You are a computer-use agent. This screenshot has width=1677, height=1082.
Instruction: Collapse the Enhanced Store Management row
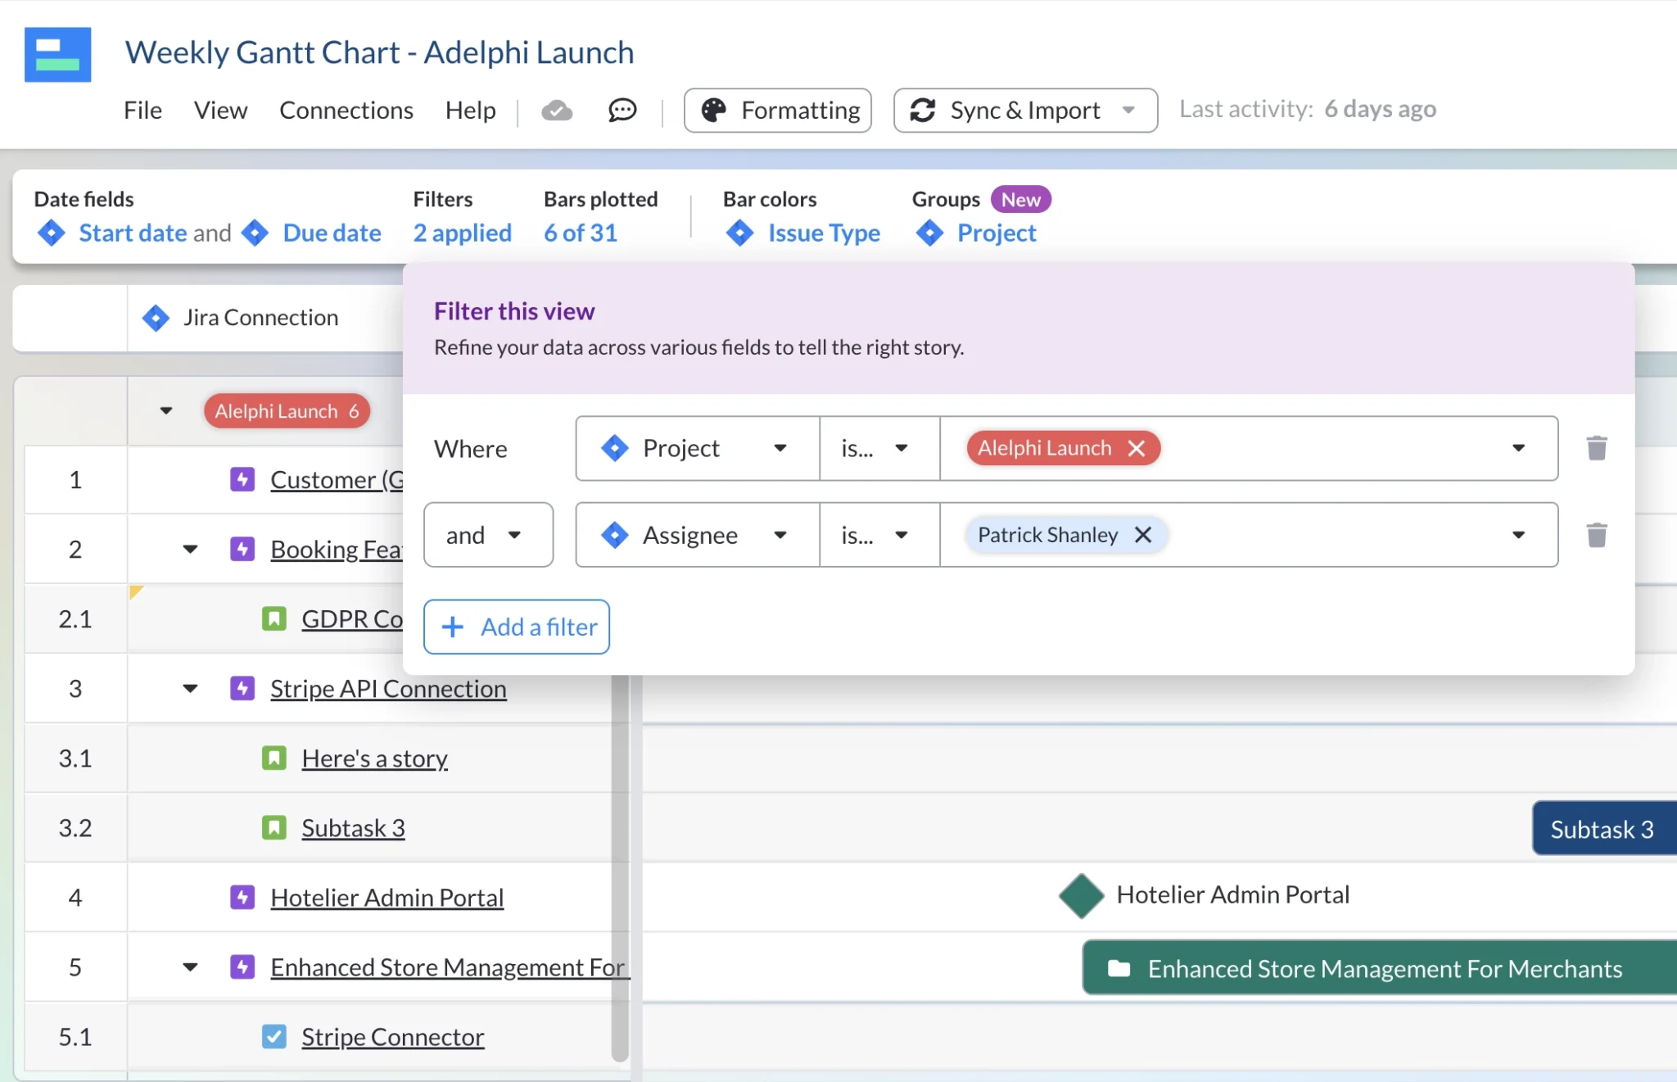190,967
